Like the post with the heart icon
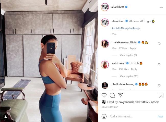166x122 pixels. click(x=104, y=95)
